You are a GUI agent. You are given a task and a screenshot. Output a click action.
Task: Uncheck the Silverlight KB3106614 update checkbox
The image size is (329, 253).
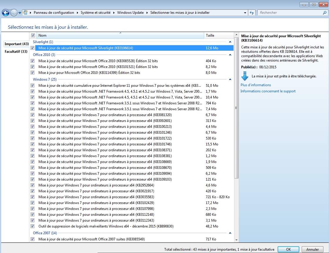coord(32,48)
